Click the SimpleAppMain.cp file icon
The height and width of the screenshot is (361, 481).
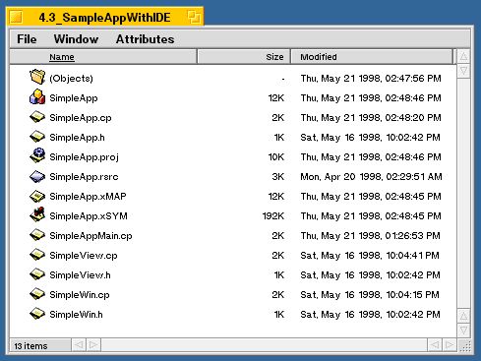point(37,235)
